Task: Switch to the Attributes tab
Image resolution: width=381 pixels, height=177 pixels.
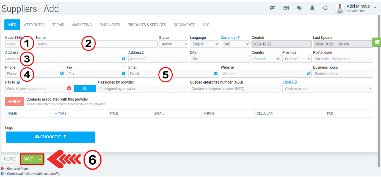Action: click(34, 25)
